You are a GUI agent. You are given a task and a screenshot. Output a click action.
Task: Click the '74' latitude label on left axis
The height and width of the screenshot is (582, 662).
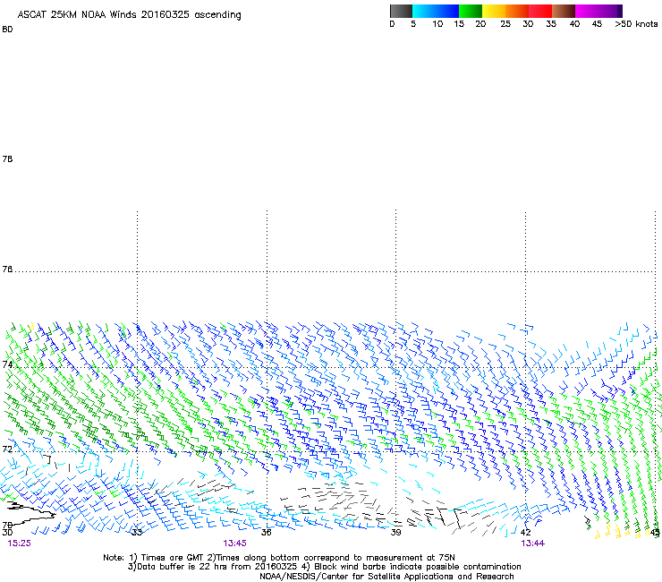click(7, 364)
